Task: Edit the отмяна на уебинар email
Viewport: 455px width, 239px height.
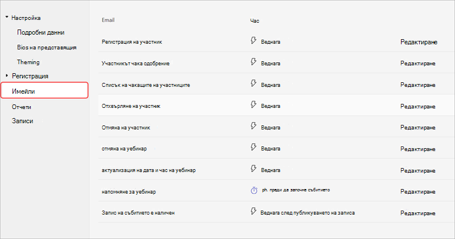Action: pos(418,149)
